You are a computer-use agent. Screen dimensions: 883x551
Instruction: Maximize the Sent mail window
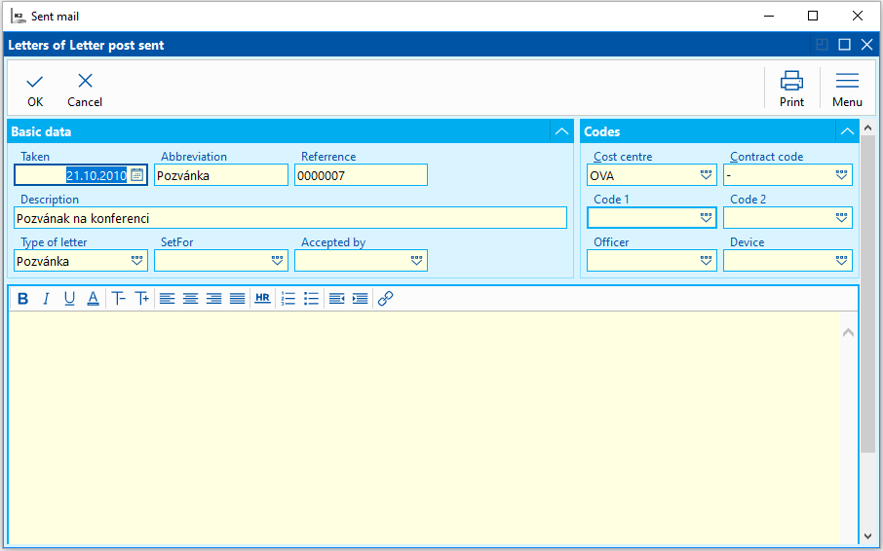click(813, 16)
